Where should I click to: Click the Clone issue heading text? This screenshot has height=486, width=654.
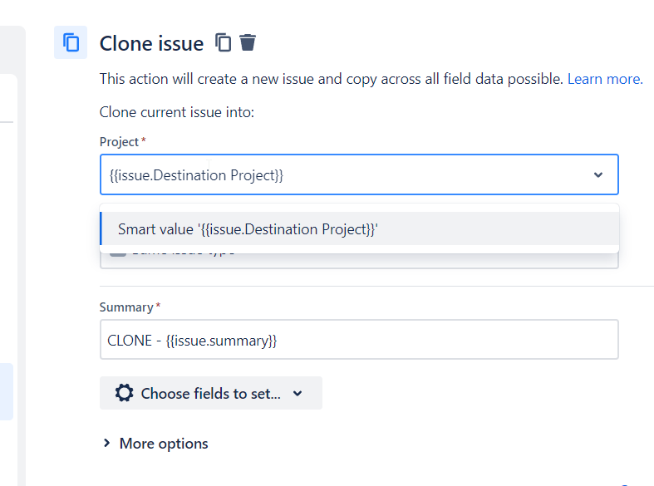click(x=151, y=43)
